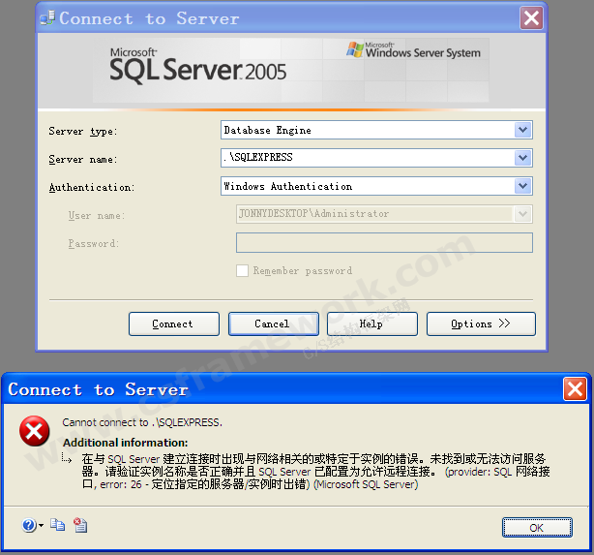Click OK to dismiss the error
Image resolution: width=594 pixels, height=555 pixels.
(536, 528)
